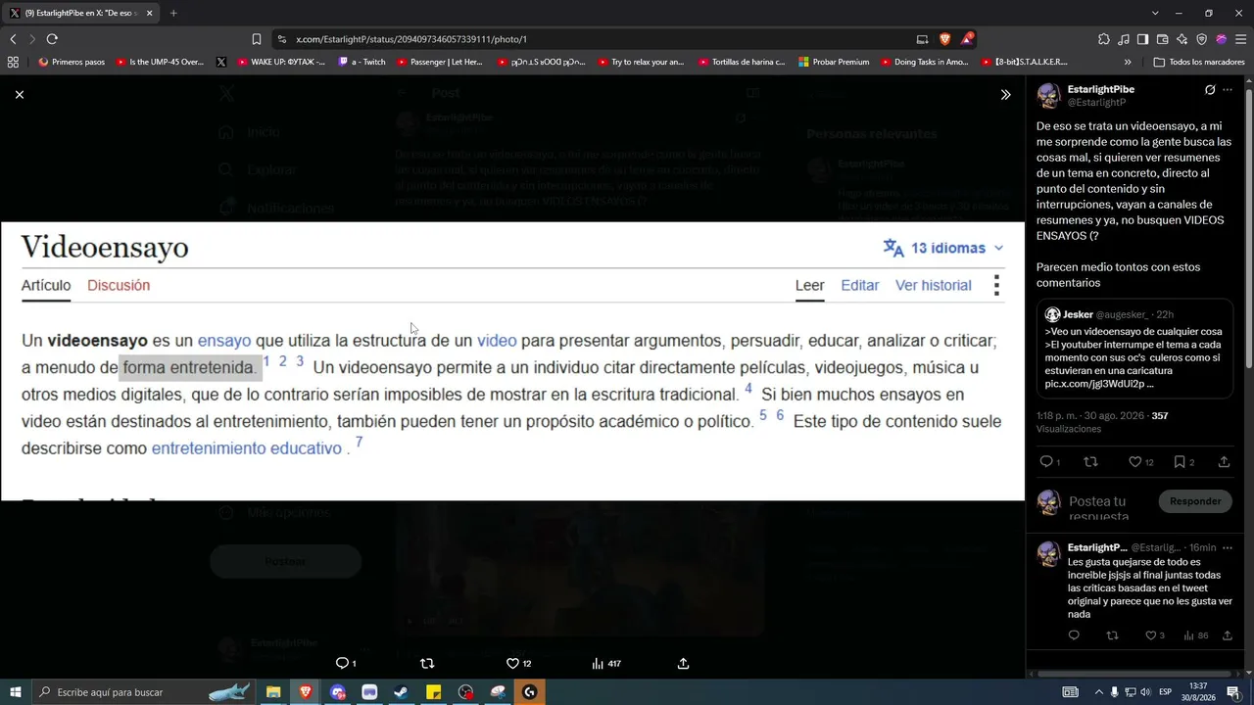Open 'Tortillas de harina c...' bookmark

coord(742,62)
